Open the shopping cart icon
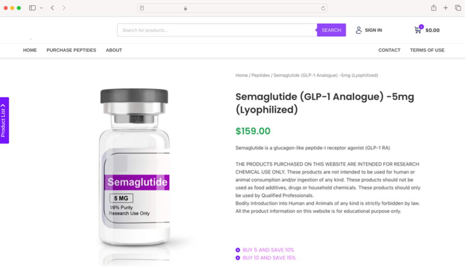The width and height of the screenshot is (467, 268). coord(418,30)
